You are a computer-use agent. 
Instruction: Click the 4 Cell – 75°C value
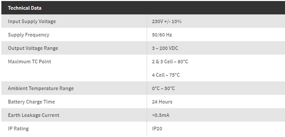click(x=165, y=75)
